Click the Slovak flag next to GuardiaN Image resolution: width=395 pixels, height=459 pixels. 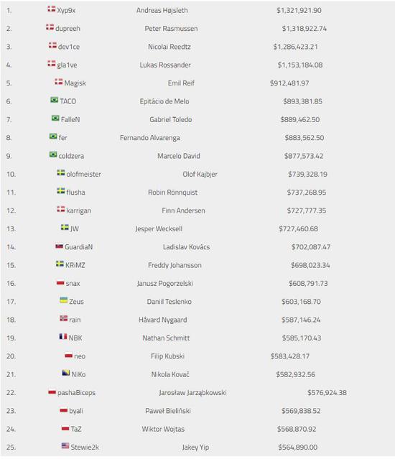[59, 246]
